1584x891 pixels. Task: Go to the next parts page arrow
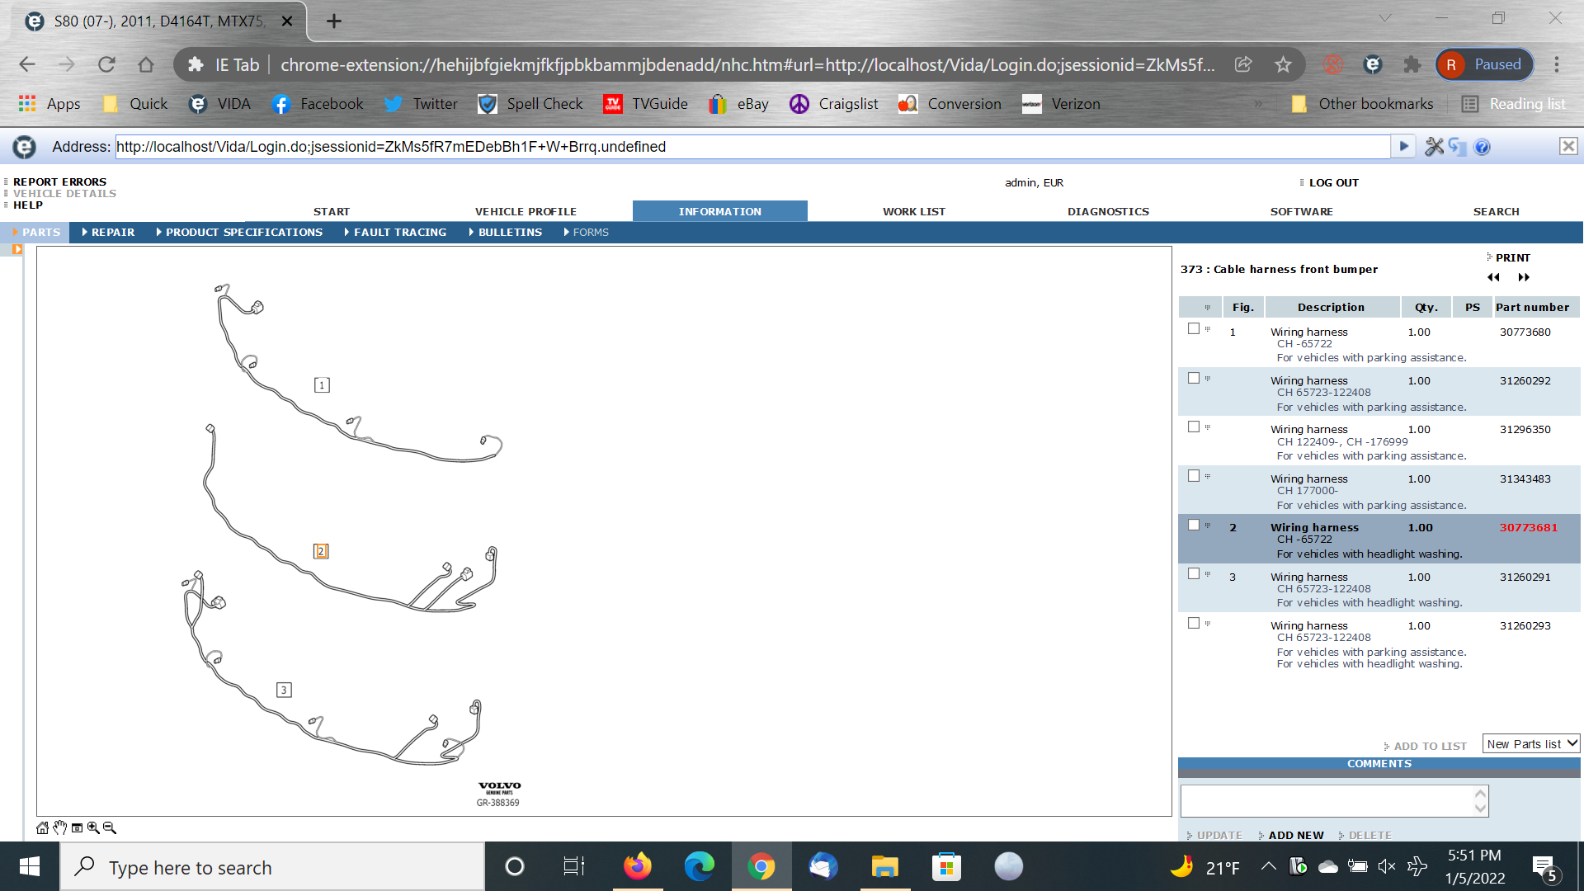1524,277
